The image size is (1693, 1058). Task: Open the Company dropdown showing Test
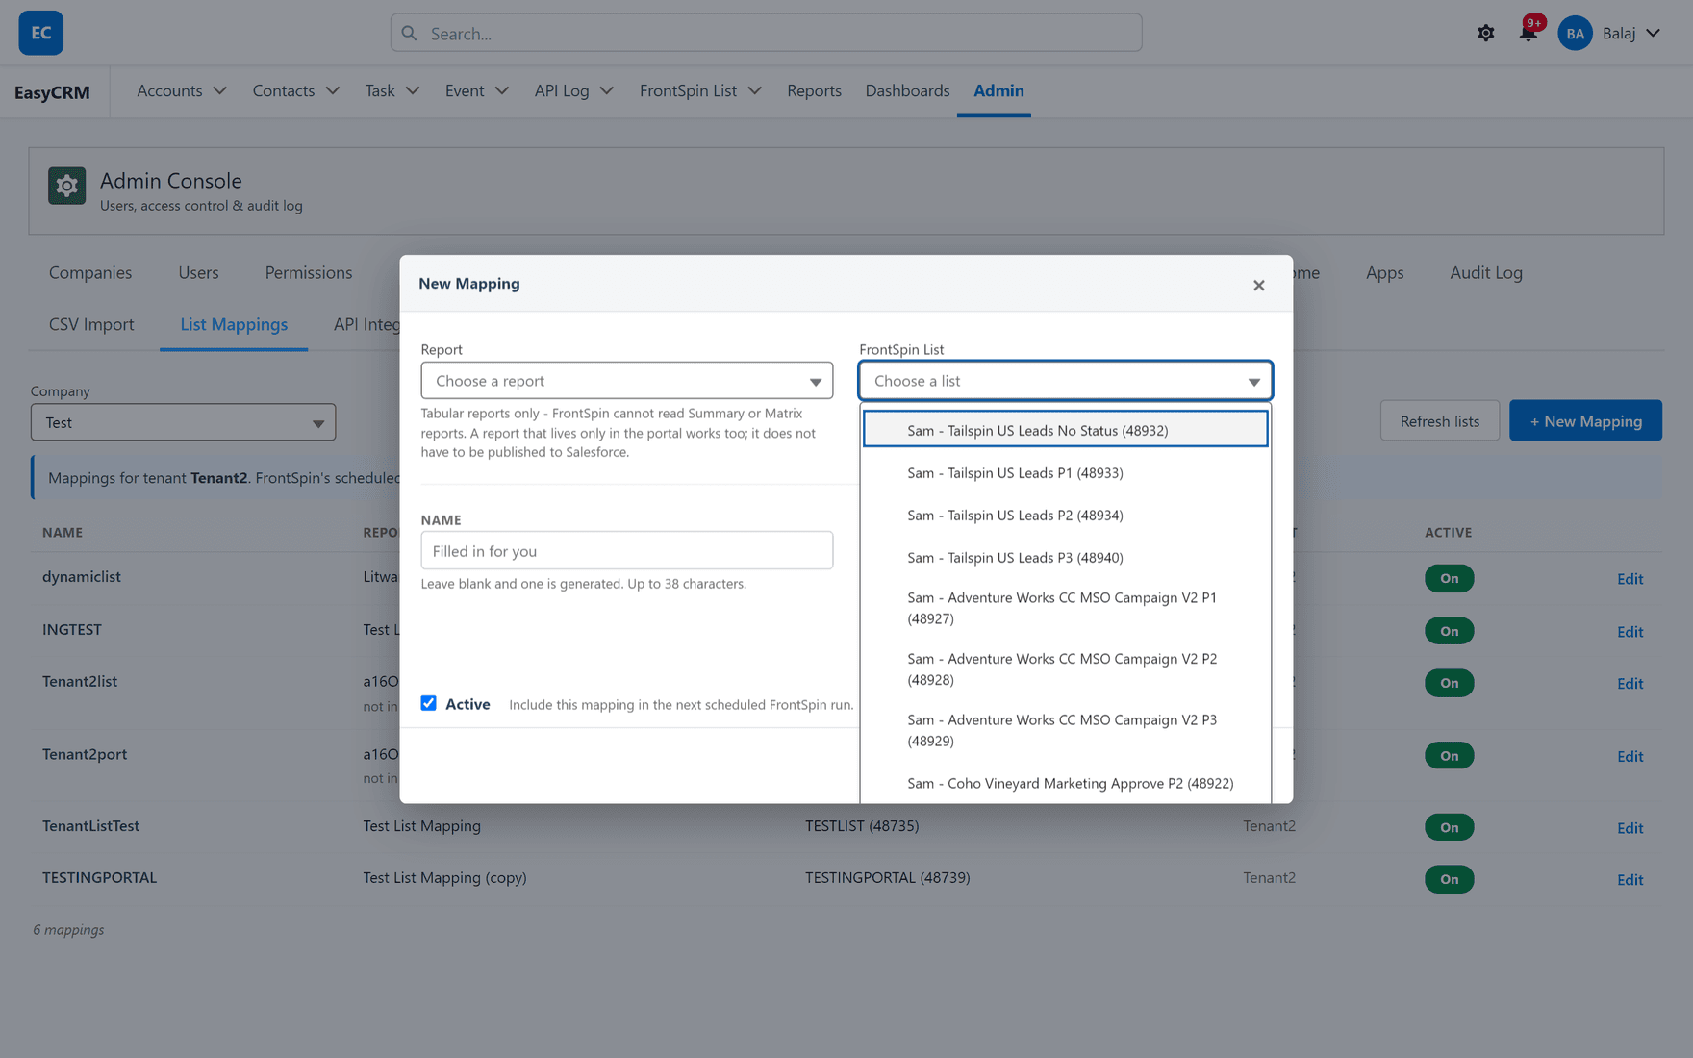183,422
